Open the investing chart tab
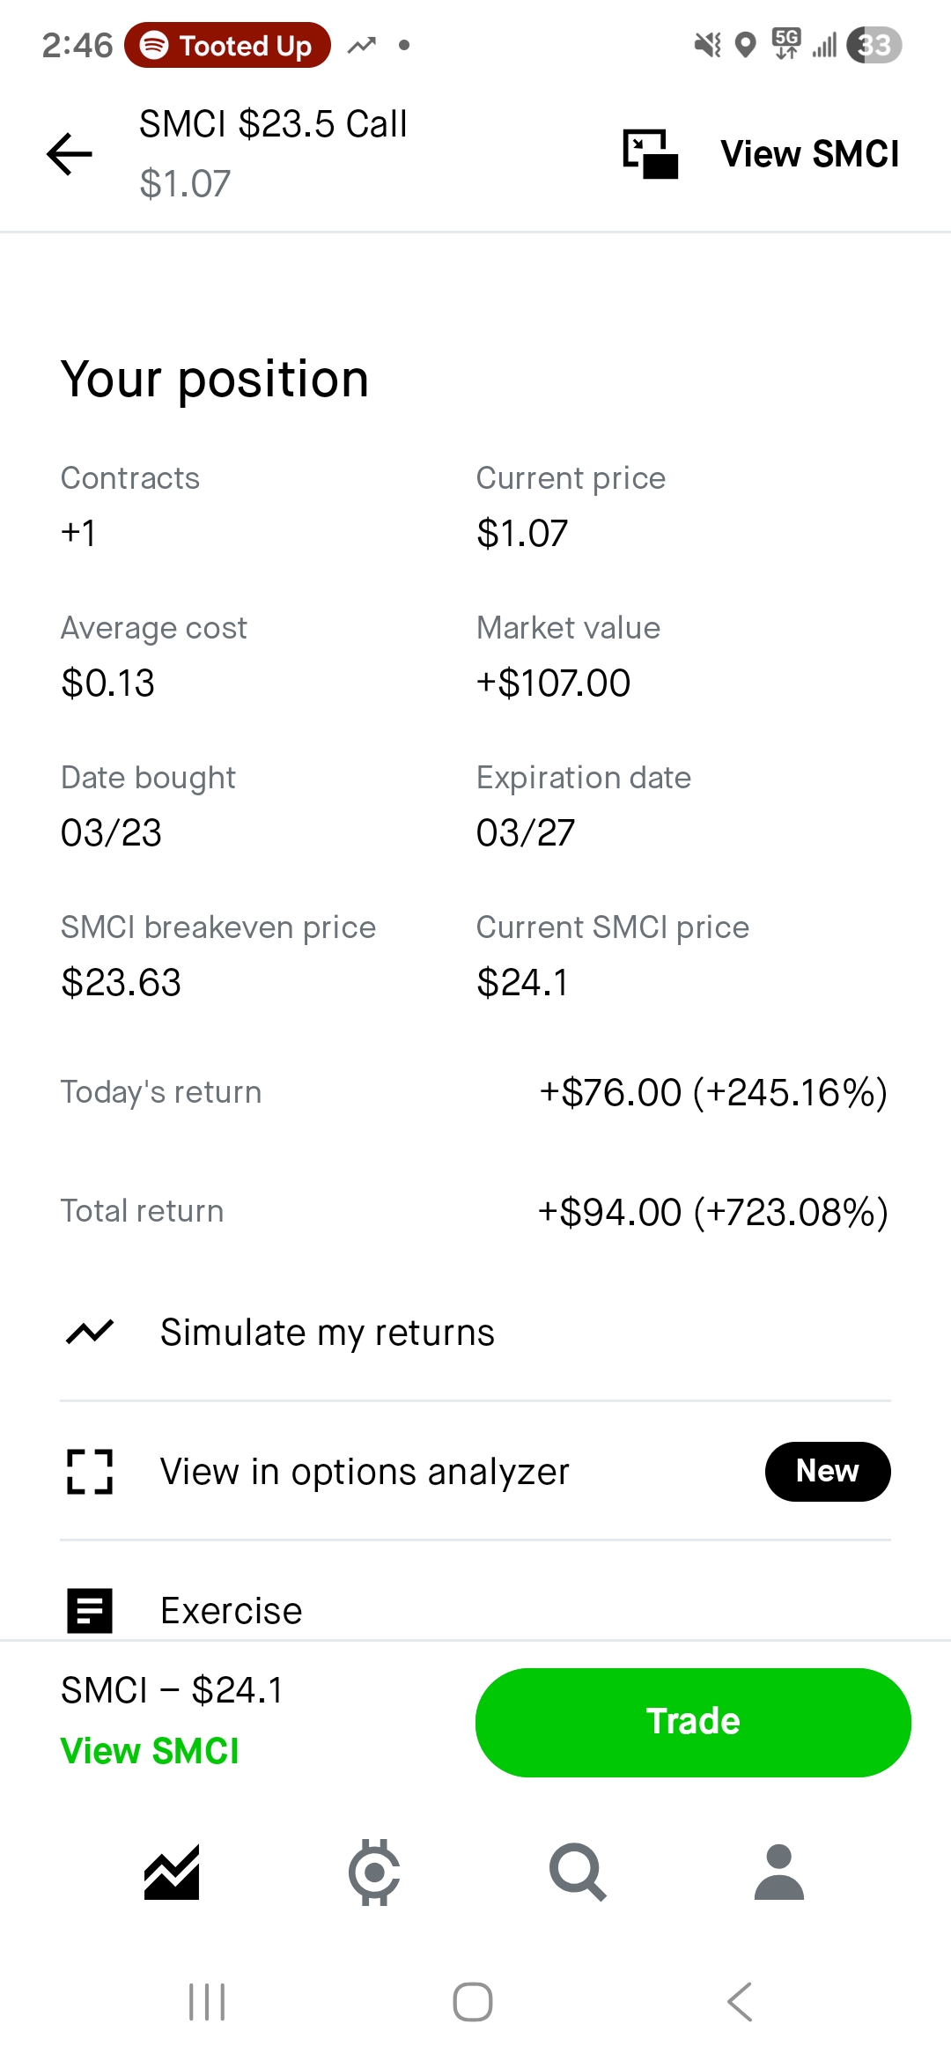 [x=172, y=1873]
